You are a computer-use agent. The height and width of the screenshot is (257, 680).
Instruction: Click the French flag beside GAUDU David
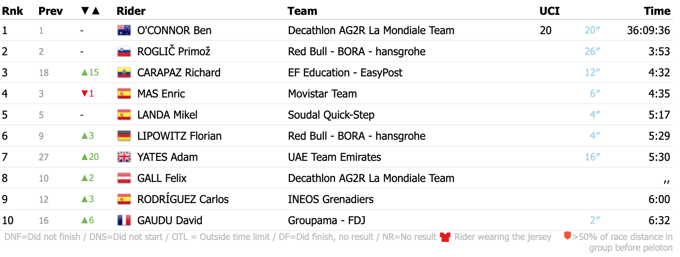(124, 221)
